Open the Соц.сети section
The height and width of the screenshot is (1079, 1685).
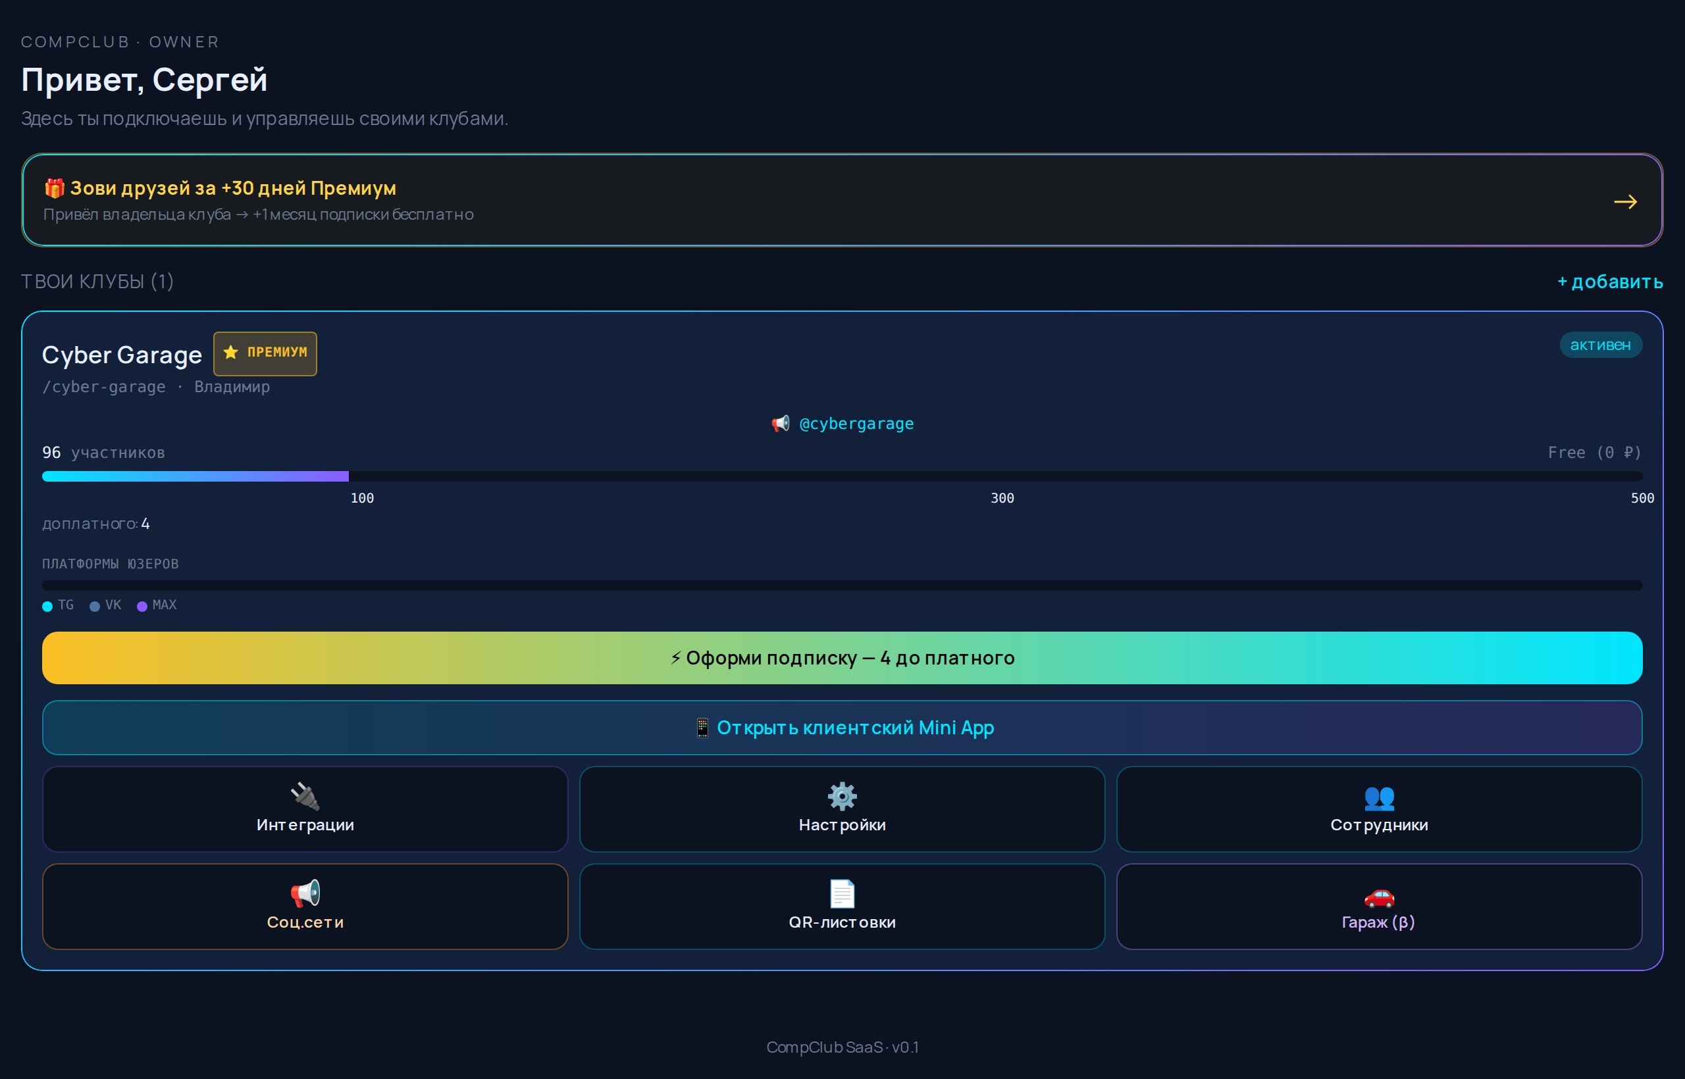click(305, 907)
